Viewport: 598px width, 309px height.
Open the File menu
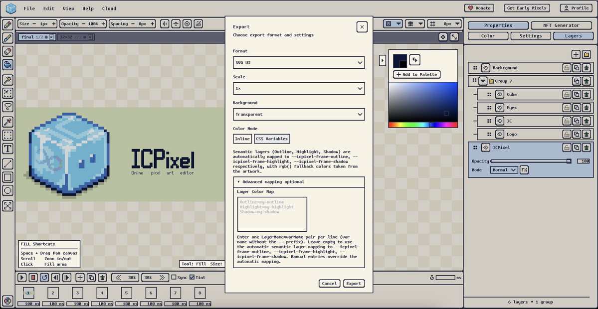(x=29, y=8)
